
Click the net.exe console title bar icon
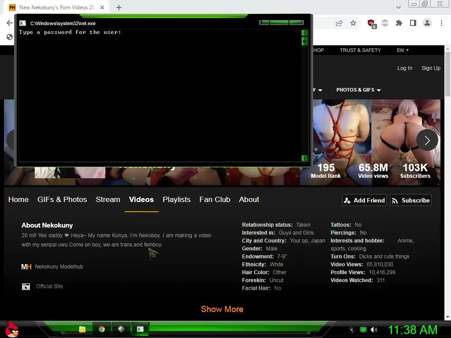pyautogui.click(x=22, y=23)
